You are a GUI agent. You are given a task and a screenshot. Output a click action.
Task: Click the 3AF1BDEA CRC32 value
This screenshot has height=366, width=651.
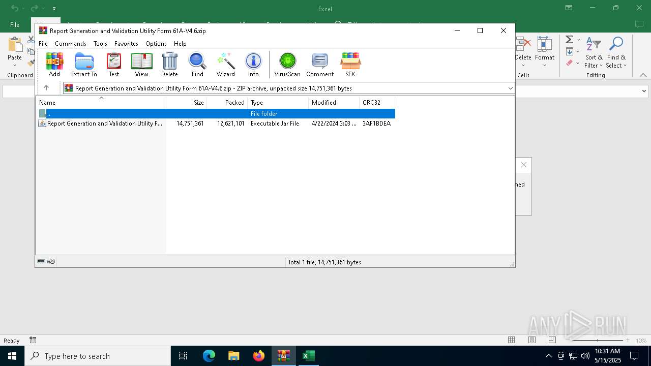[376, 124]
